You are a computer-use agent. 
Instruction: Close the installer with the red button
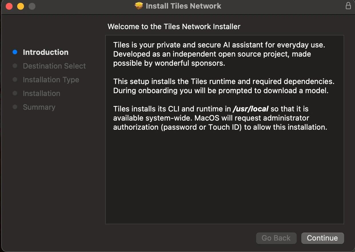point(9,6)
